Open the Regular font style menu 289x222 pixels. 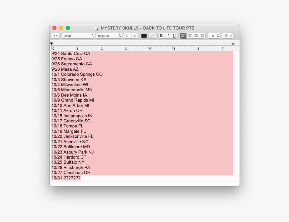point(109,36)
